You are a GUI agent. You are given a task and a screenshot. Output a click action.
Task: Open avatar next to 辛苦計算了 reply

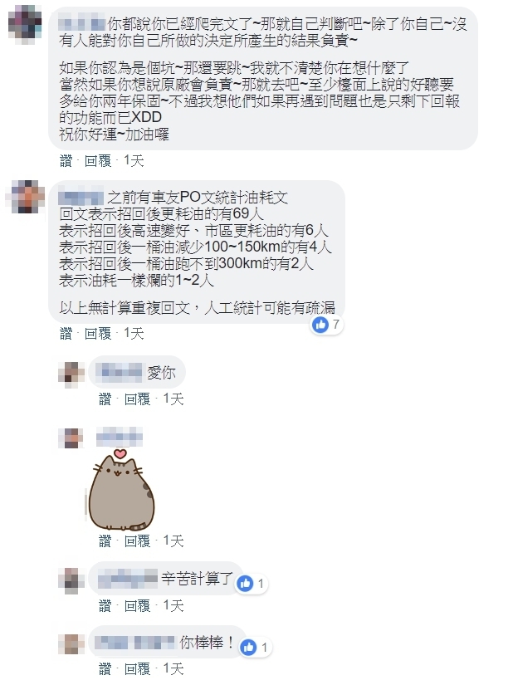click(x=71, y=581)
